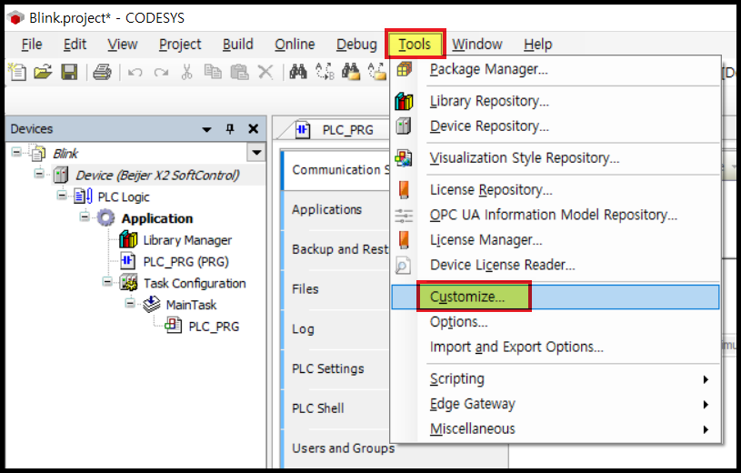The height and width of the screenshot is (473, 741).
Task: Click the Device License Reader magnifier icon
Action: 403,266
